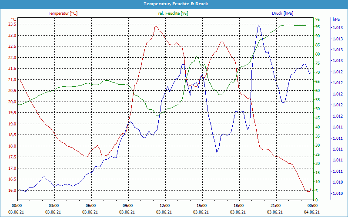Select the blue "Druck [hPa]" legend label

point(282,13)
